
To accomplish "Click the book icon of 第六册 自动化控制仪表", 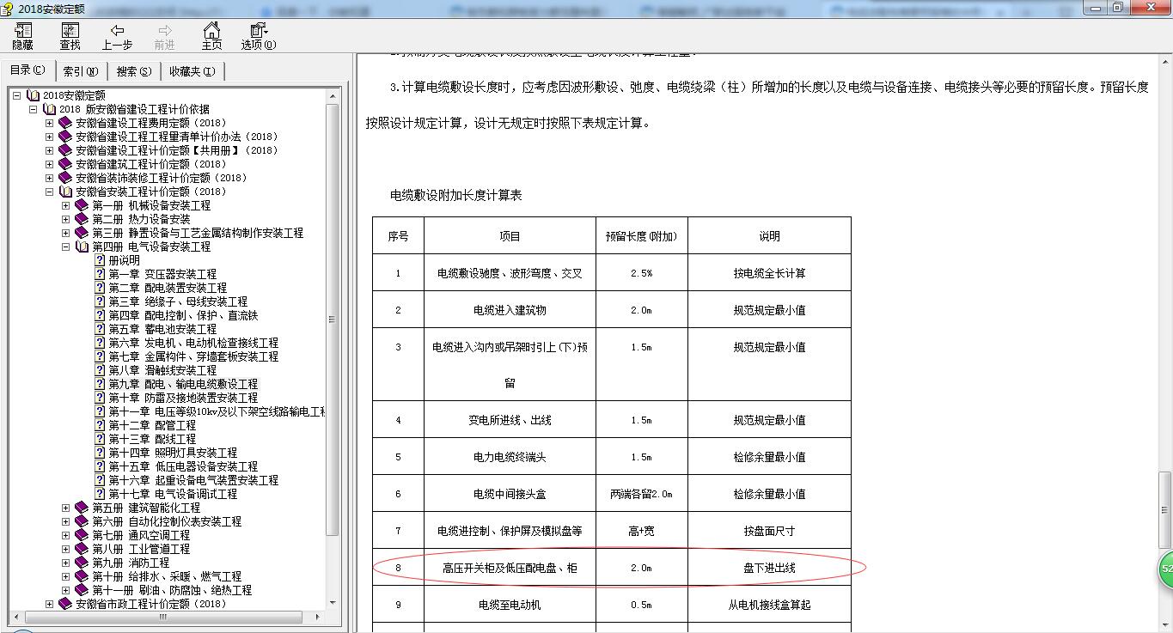I will coord(82,521).
